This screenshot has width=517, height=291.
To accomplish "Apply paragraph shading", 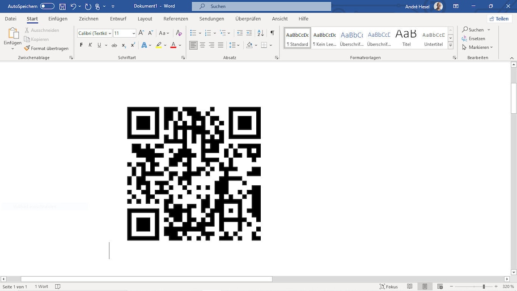I will pos(249,45).
